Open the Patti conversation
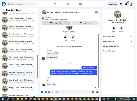The image size is (137, 101). pos(18,58)
